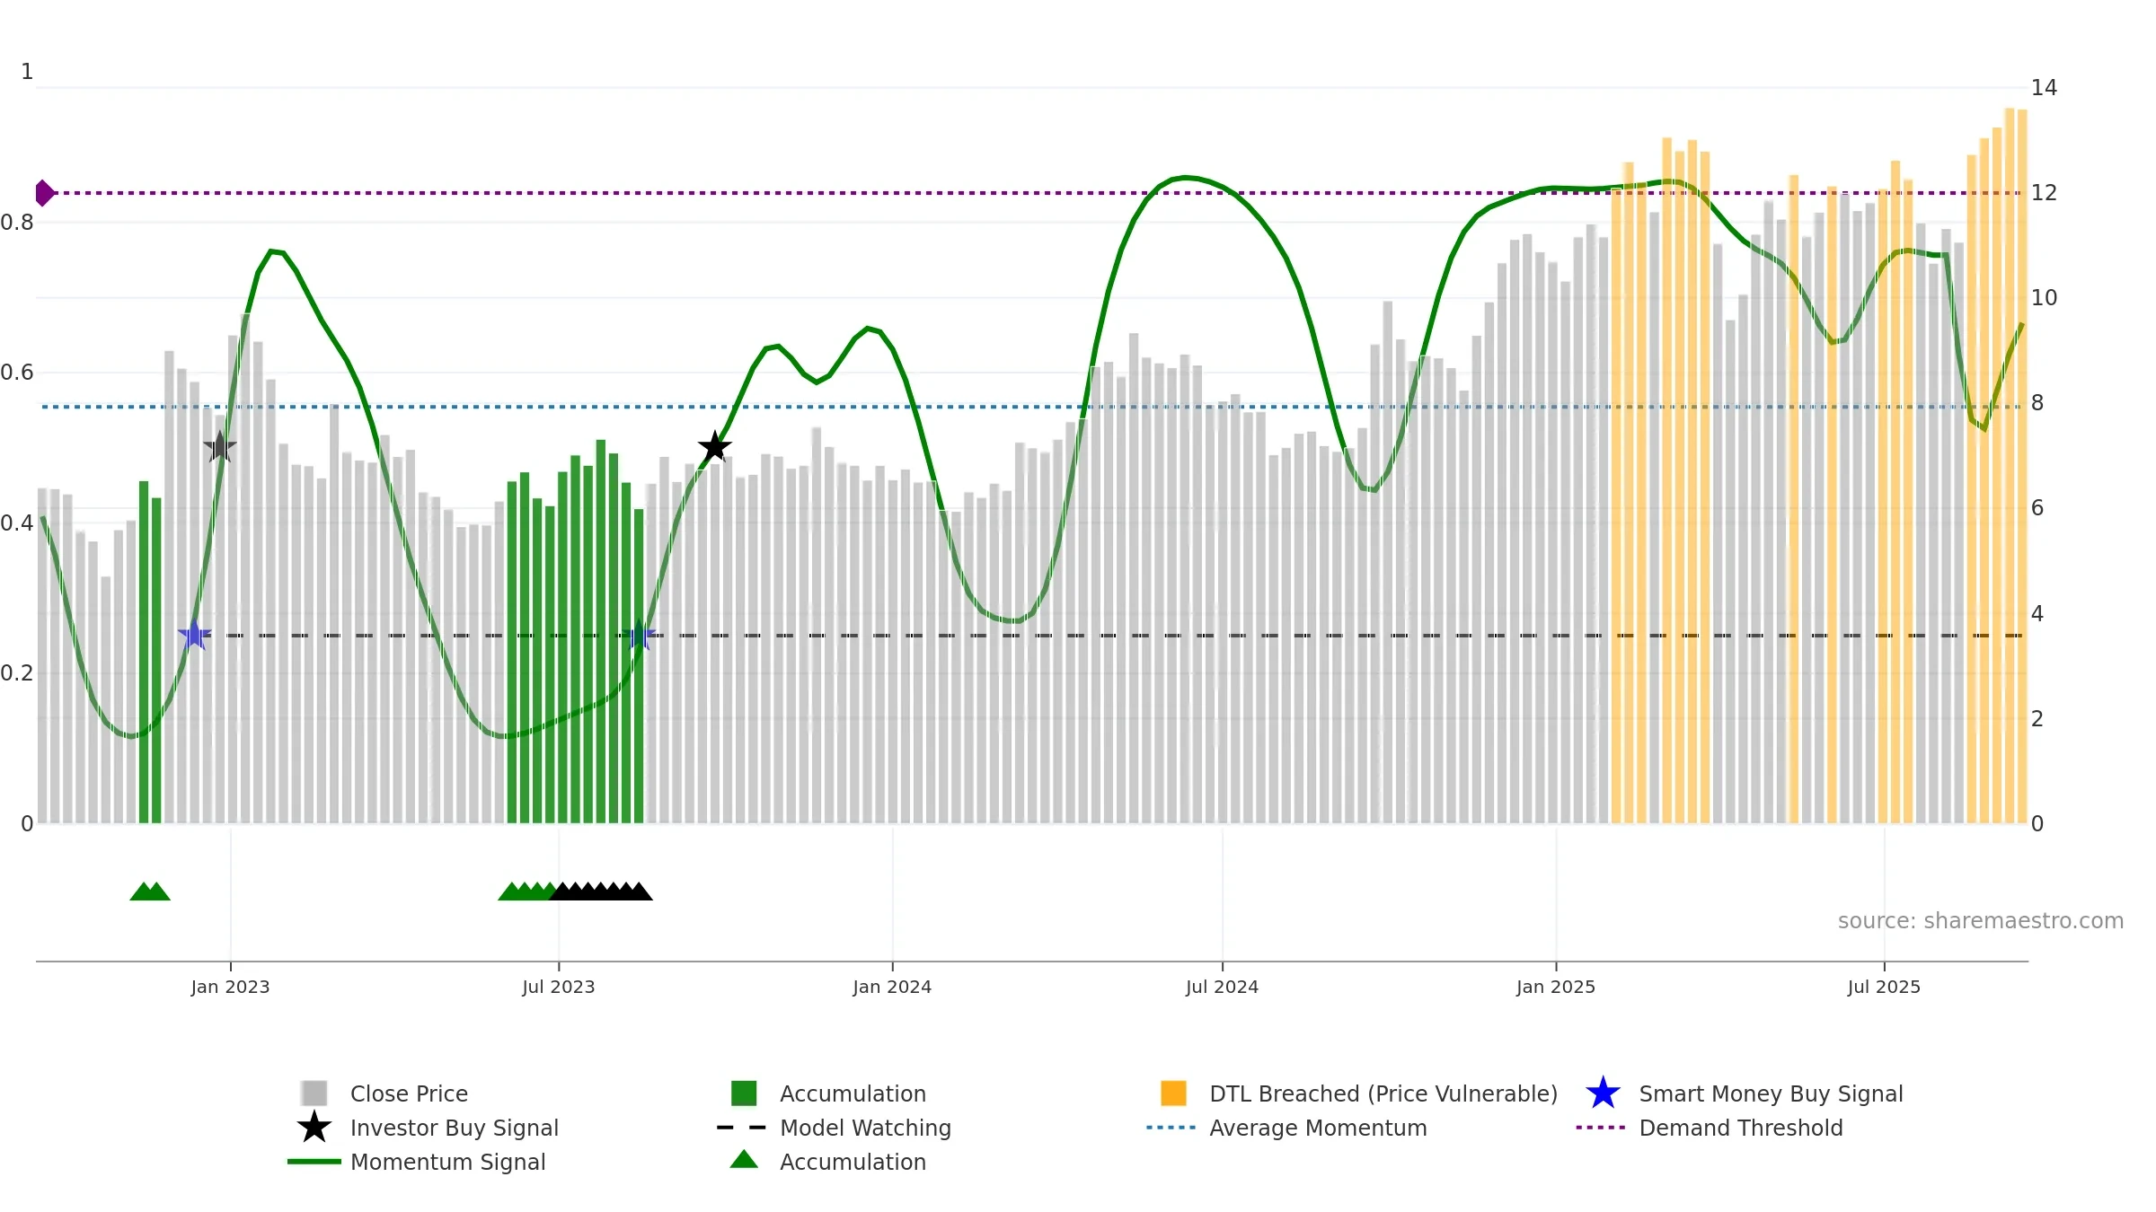Select the purple diamond Demand Threshold marker
The image size is (2156, 1212).
(x=45, y=193)
